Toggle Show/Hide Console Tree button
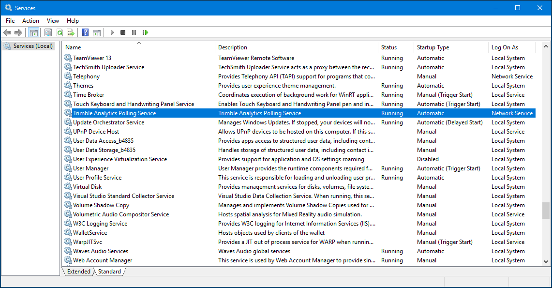Screen dimensions: 552x288 tap(34, 33)
